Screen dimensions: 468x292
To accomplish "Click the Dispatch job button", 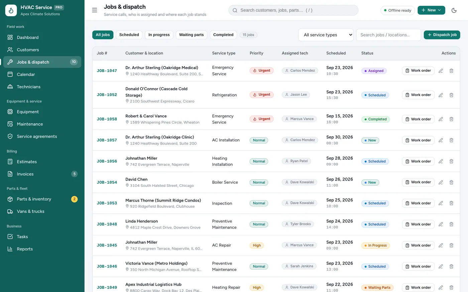I will 442,35.
